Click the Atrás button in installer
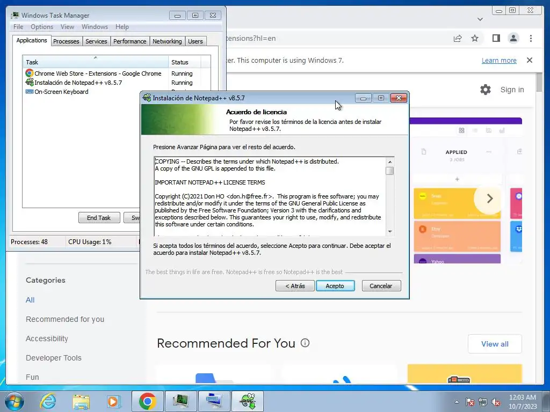This screenshot has width=550, height=412. pyautogui.click(x=295, y=286)
